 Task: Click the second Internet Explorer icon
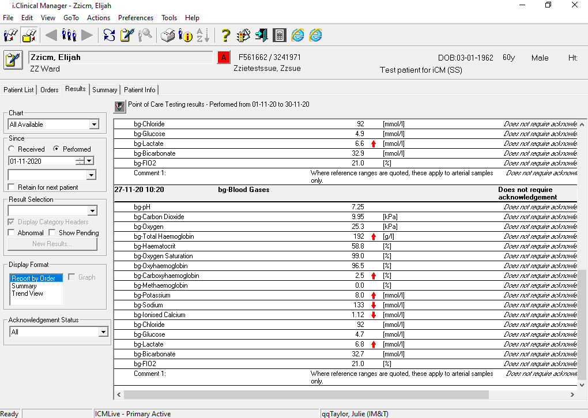315,35
